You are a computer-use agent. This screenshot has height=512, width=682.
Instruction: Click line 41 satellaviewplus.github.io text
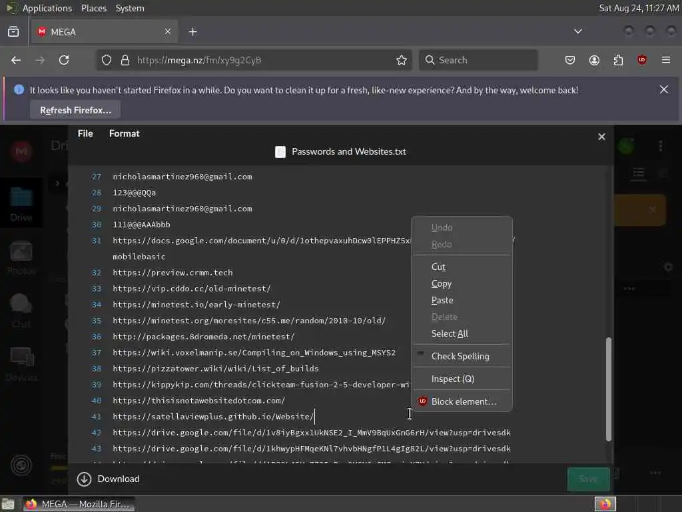[x=213, y=417]
